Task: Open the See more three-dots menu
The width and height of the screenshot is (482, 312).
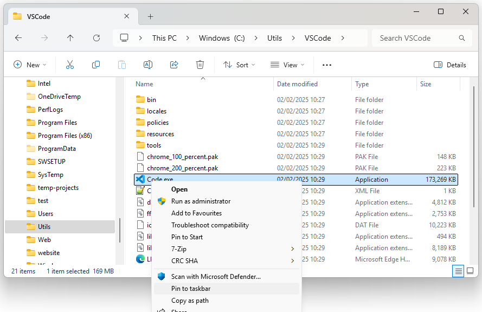Action: 327,65
